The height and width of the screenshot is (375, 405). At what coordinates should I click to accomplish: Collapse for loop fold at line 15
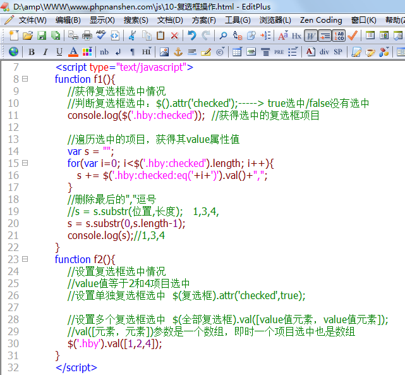coord(25,163)
